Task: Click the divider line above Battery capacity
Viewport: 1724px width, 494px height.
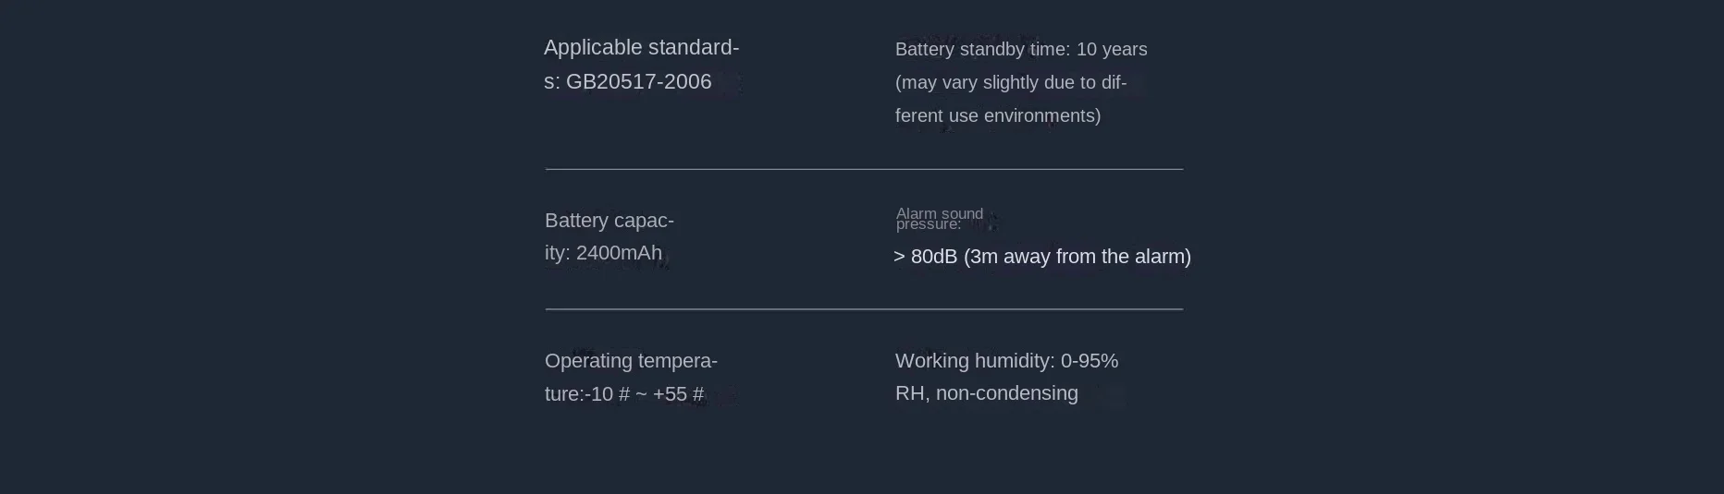Action: click(864, 169)
